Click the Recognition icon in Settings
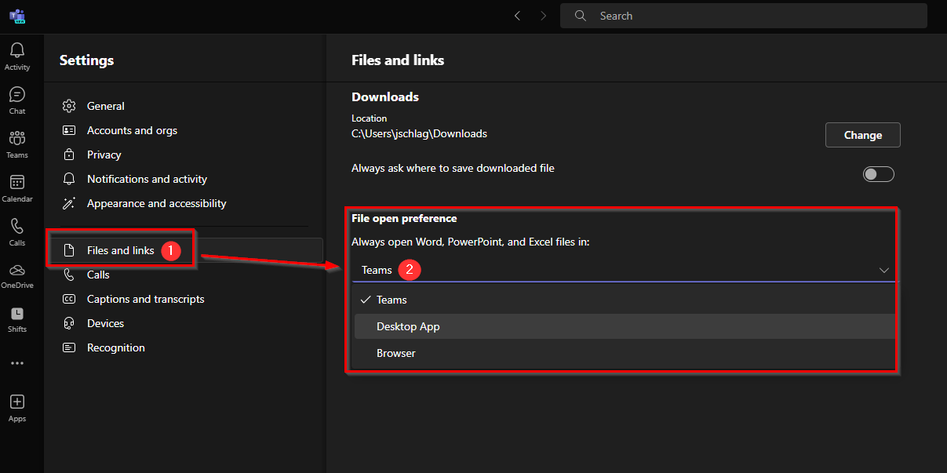 point(69,347)
